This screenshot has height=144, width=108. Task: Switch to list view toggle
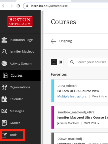pos(54,62)
